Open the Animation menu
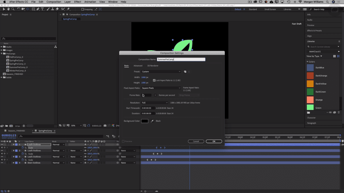The image size is (344, 193). [x=90, y=2]
